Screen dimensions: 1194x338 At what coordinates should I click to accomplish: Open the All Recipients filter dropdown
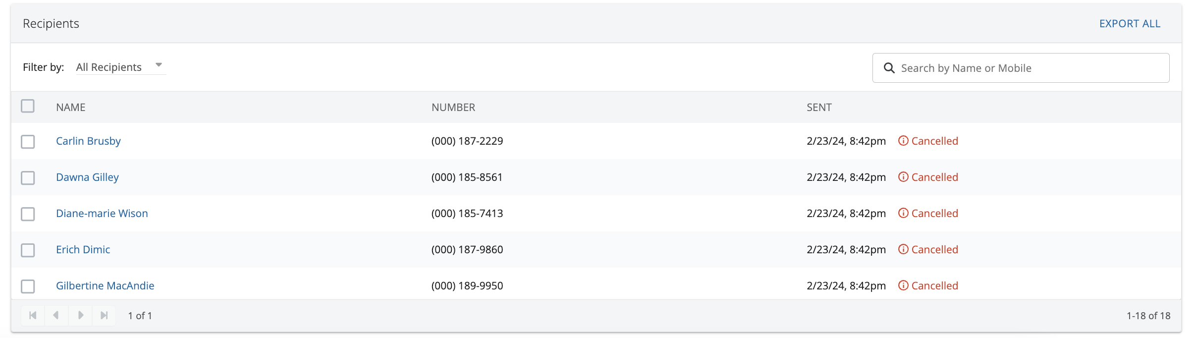pyautogui.click(x=119, y=67)
